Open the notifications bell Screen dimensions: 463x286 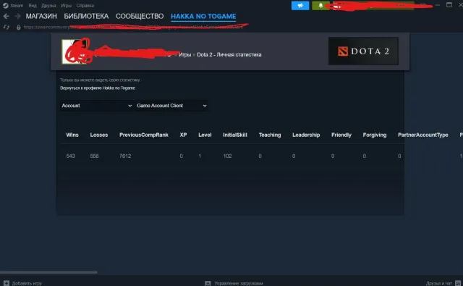[x=320, y=5]
